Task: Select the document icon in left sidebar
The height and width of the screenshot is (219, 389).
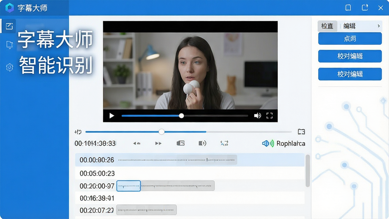Action: coord(9,45)
